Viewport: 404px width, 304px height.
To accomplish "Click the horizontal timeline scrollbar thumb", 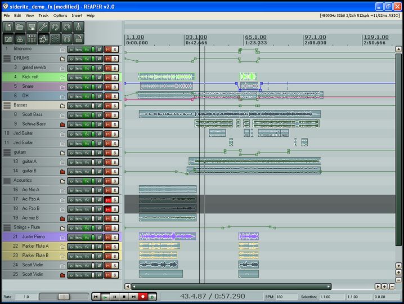I will pos(231,287).
